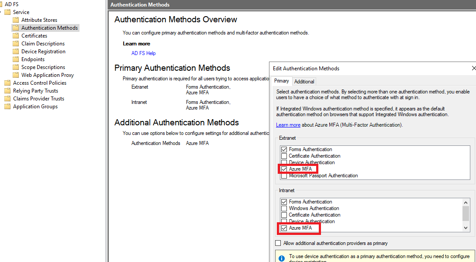The image size is (476, 262).
Task: Click the Certificates folder icon
Action: [16, 36]
